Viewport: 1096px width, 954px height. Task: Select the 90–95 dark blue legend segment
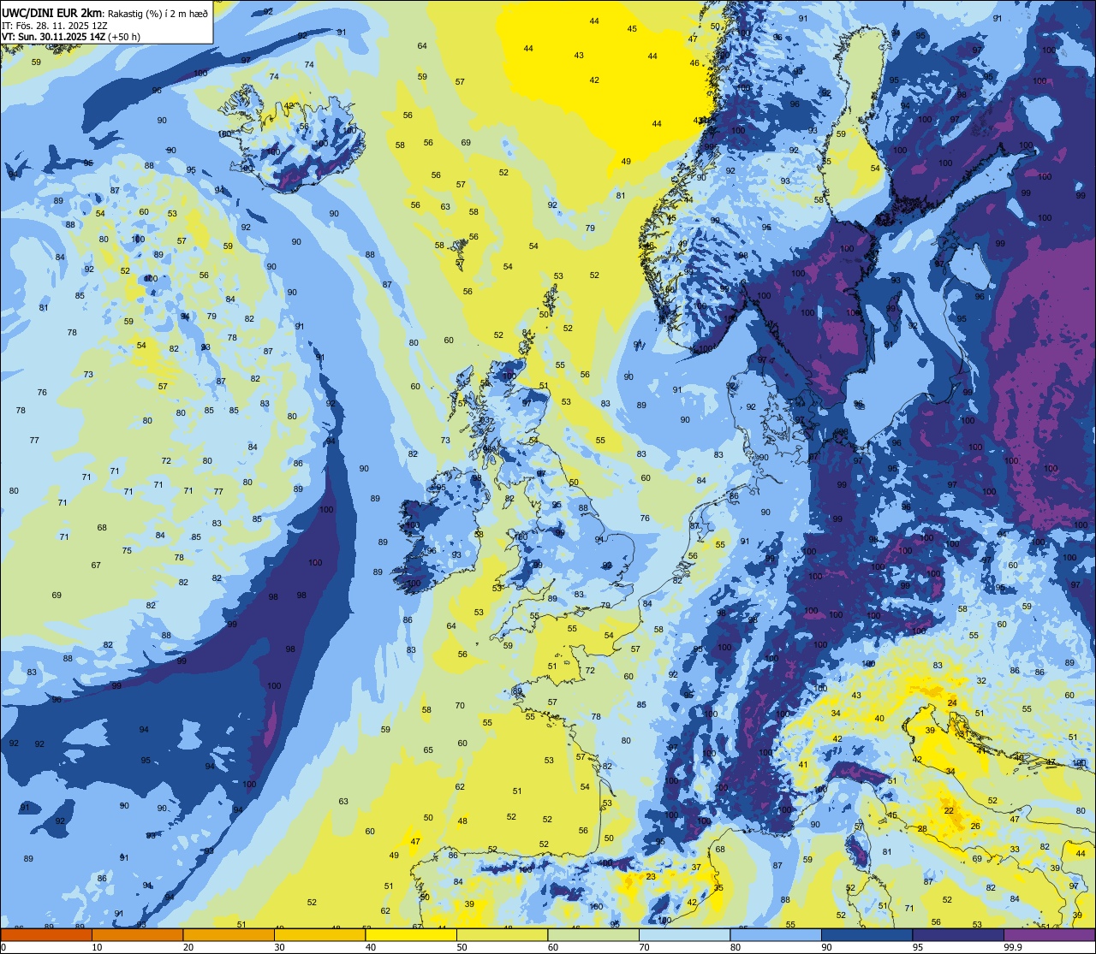pos(867,935)
